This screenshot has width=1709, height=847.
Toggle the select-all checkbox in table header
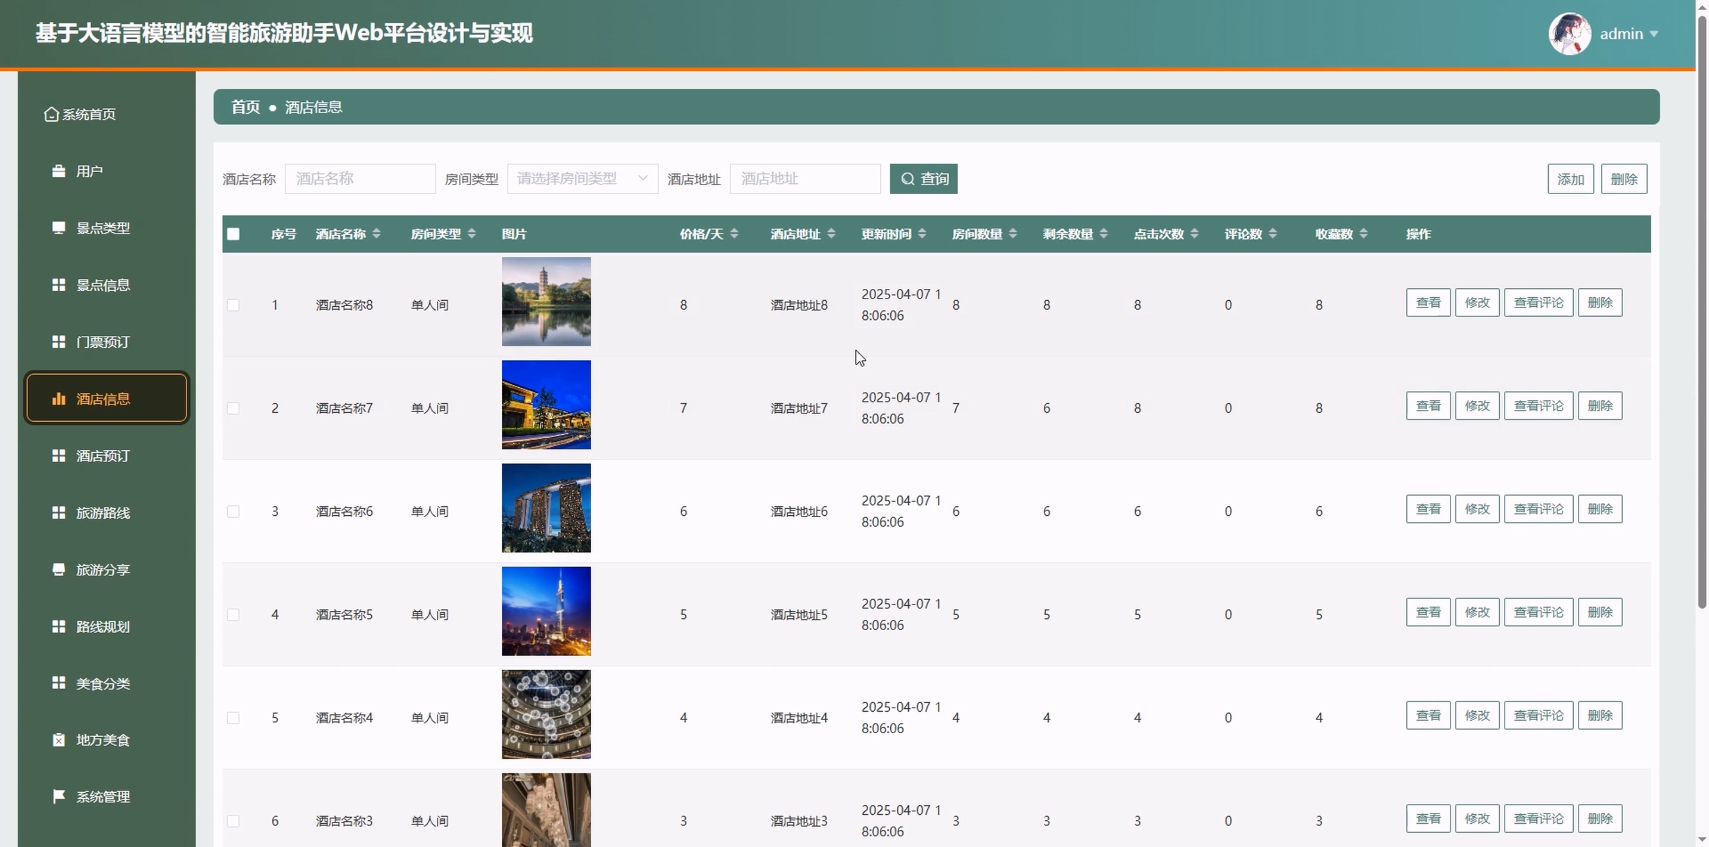click(233, 234)
